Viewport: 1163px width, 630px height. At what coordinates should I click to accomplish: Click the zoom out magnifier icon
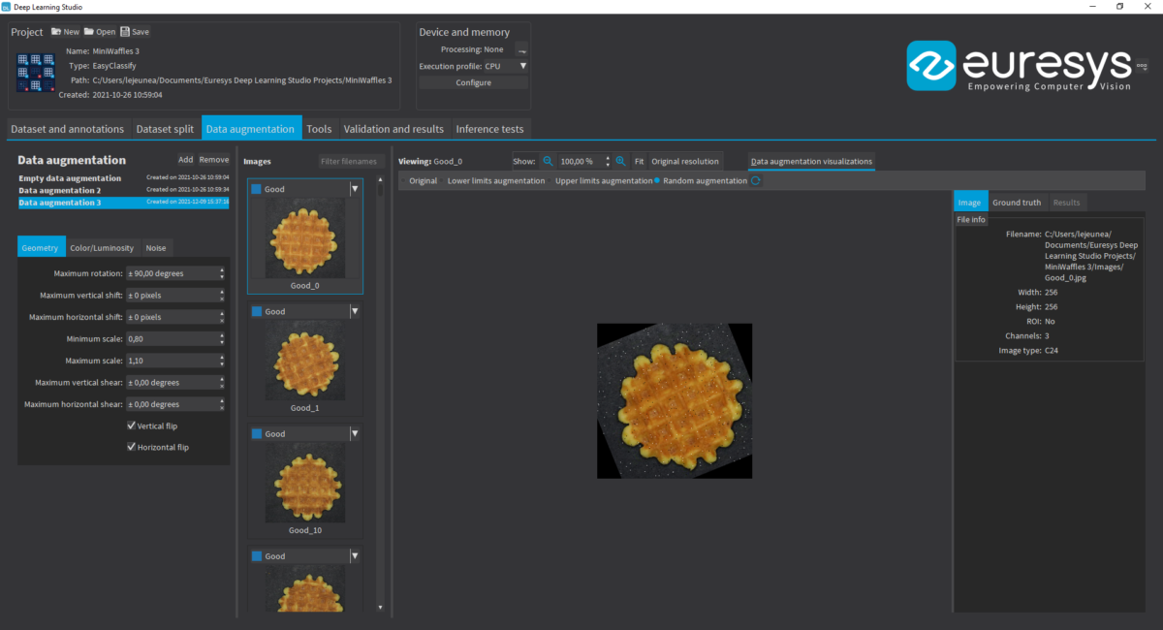click(548, 161)
